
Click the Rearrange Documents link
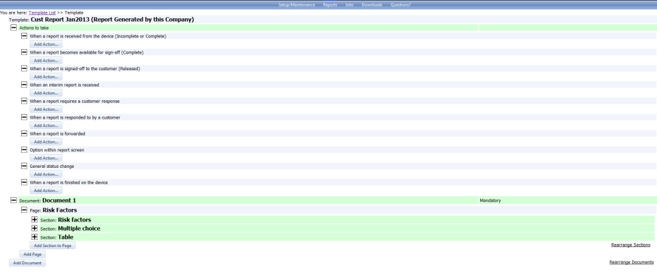point(631,262)
